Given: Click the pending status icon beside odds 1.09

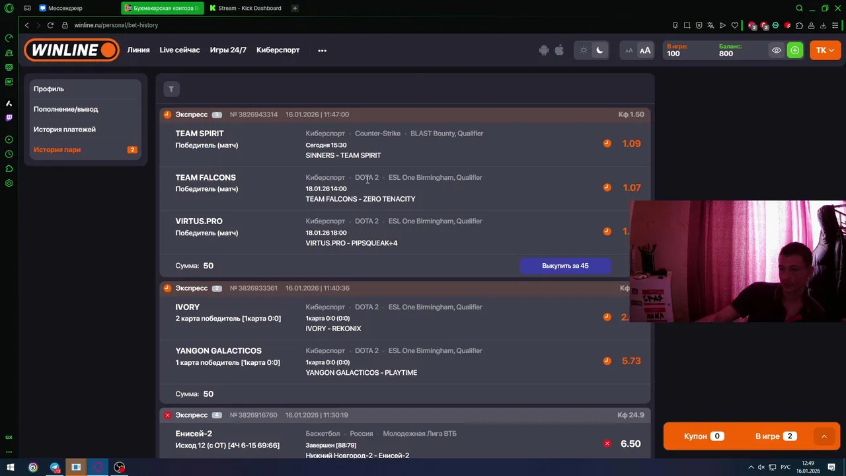Looking at the screenshot, I should click(607, 143).
